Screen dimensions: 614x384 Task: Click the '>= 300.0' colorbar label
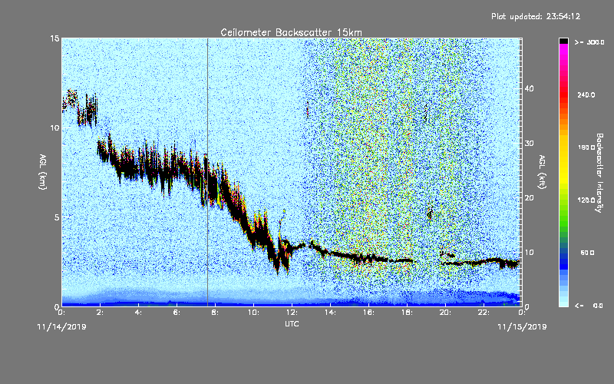589,42
